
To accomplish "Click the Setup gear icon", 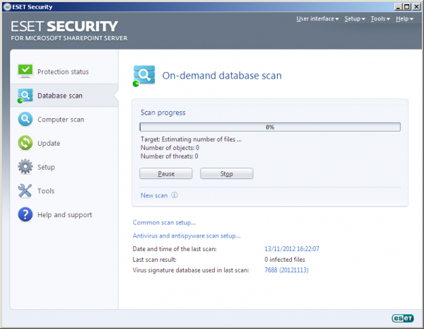I will pyautogui.click(x=25, y=167).
